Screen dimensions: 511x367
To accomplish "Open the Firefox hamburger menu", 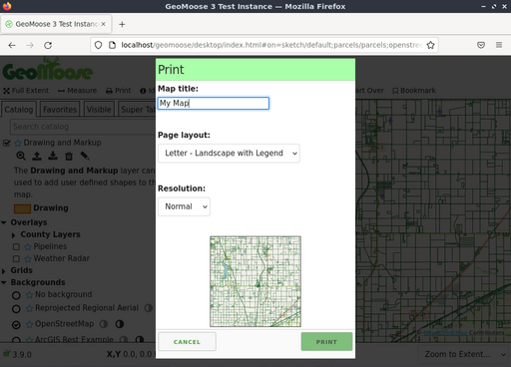I will (x=499, y=45).
